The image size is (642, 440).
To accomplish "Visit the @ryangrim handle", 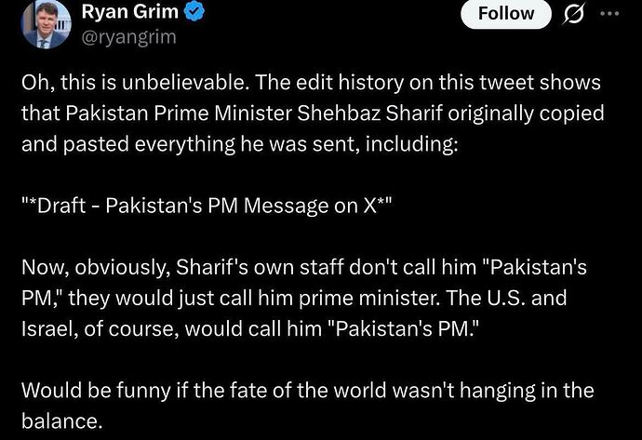I will [128, 37].
